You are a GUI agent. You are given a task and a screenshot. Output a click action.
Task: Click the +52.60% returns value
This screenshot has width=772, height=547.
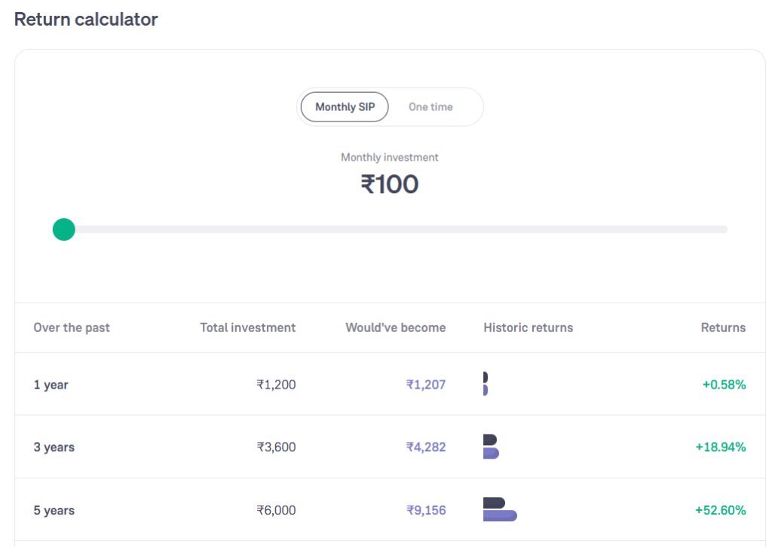720,510
